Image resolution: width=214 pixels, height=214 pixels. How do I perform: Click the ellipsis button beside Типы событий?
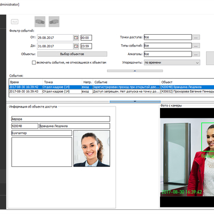[x=196, y=45]
